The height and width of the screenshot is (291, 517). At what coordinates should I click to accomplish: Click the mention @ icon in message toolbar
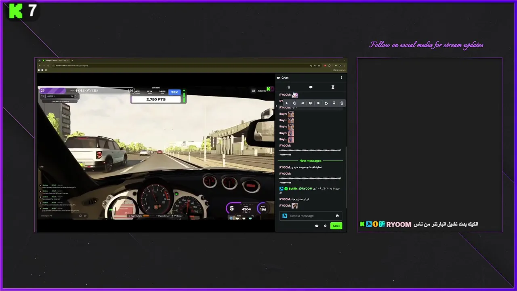[x=310, y=103]
